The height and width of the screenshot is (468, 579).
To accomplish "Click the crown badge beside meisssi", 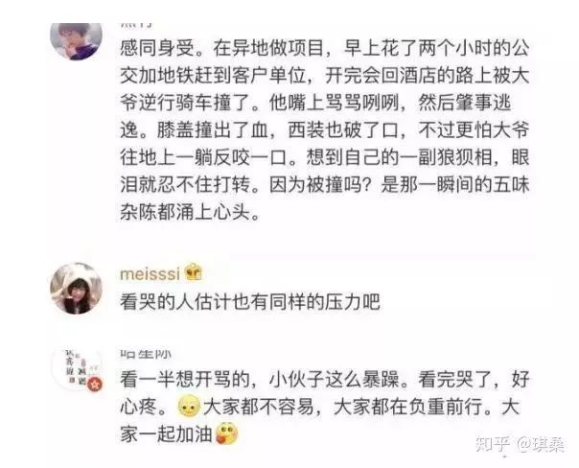I will (x=193, y=272).
